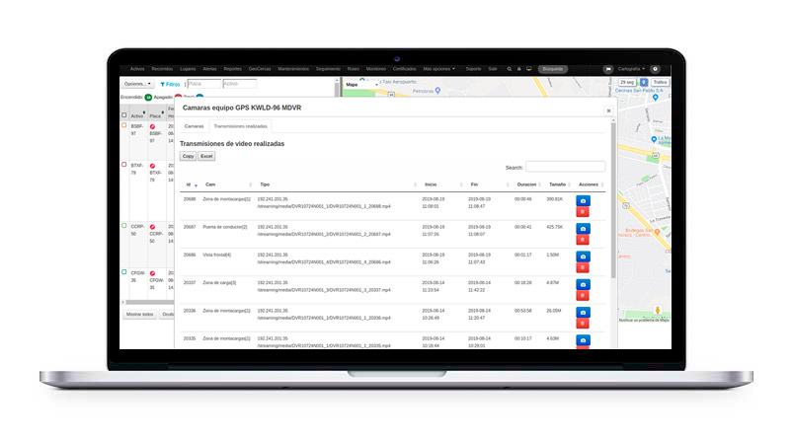This screenshot has height=439, width=791.
Task: Sort transmissions by id column
Action: tap(190, 185)
